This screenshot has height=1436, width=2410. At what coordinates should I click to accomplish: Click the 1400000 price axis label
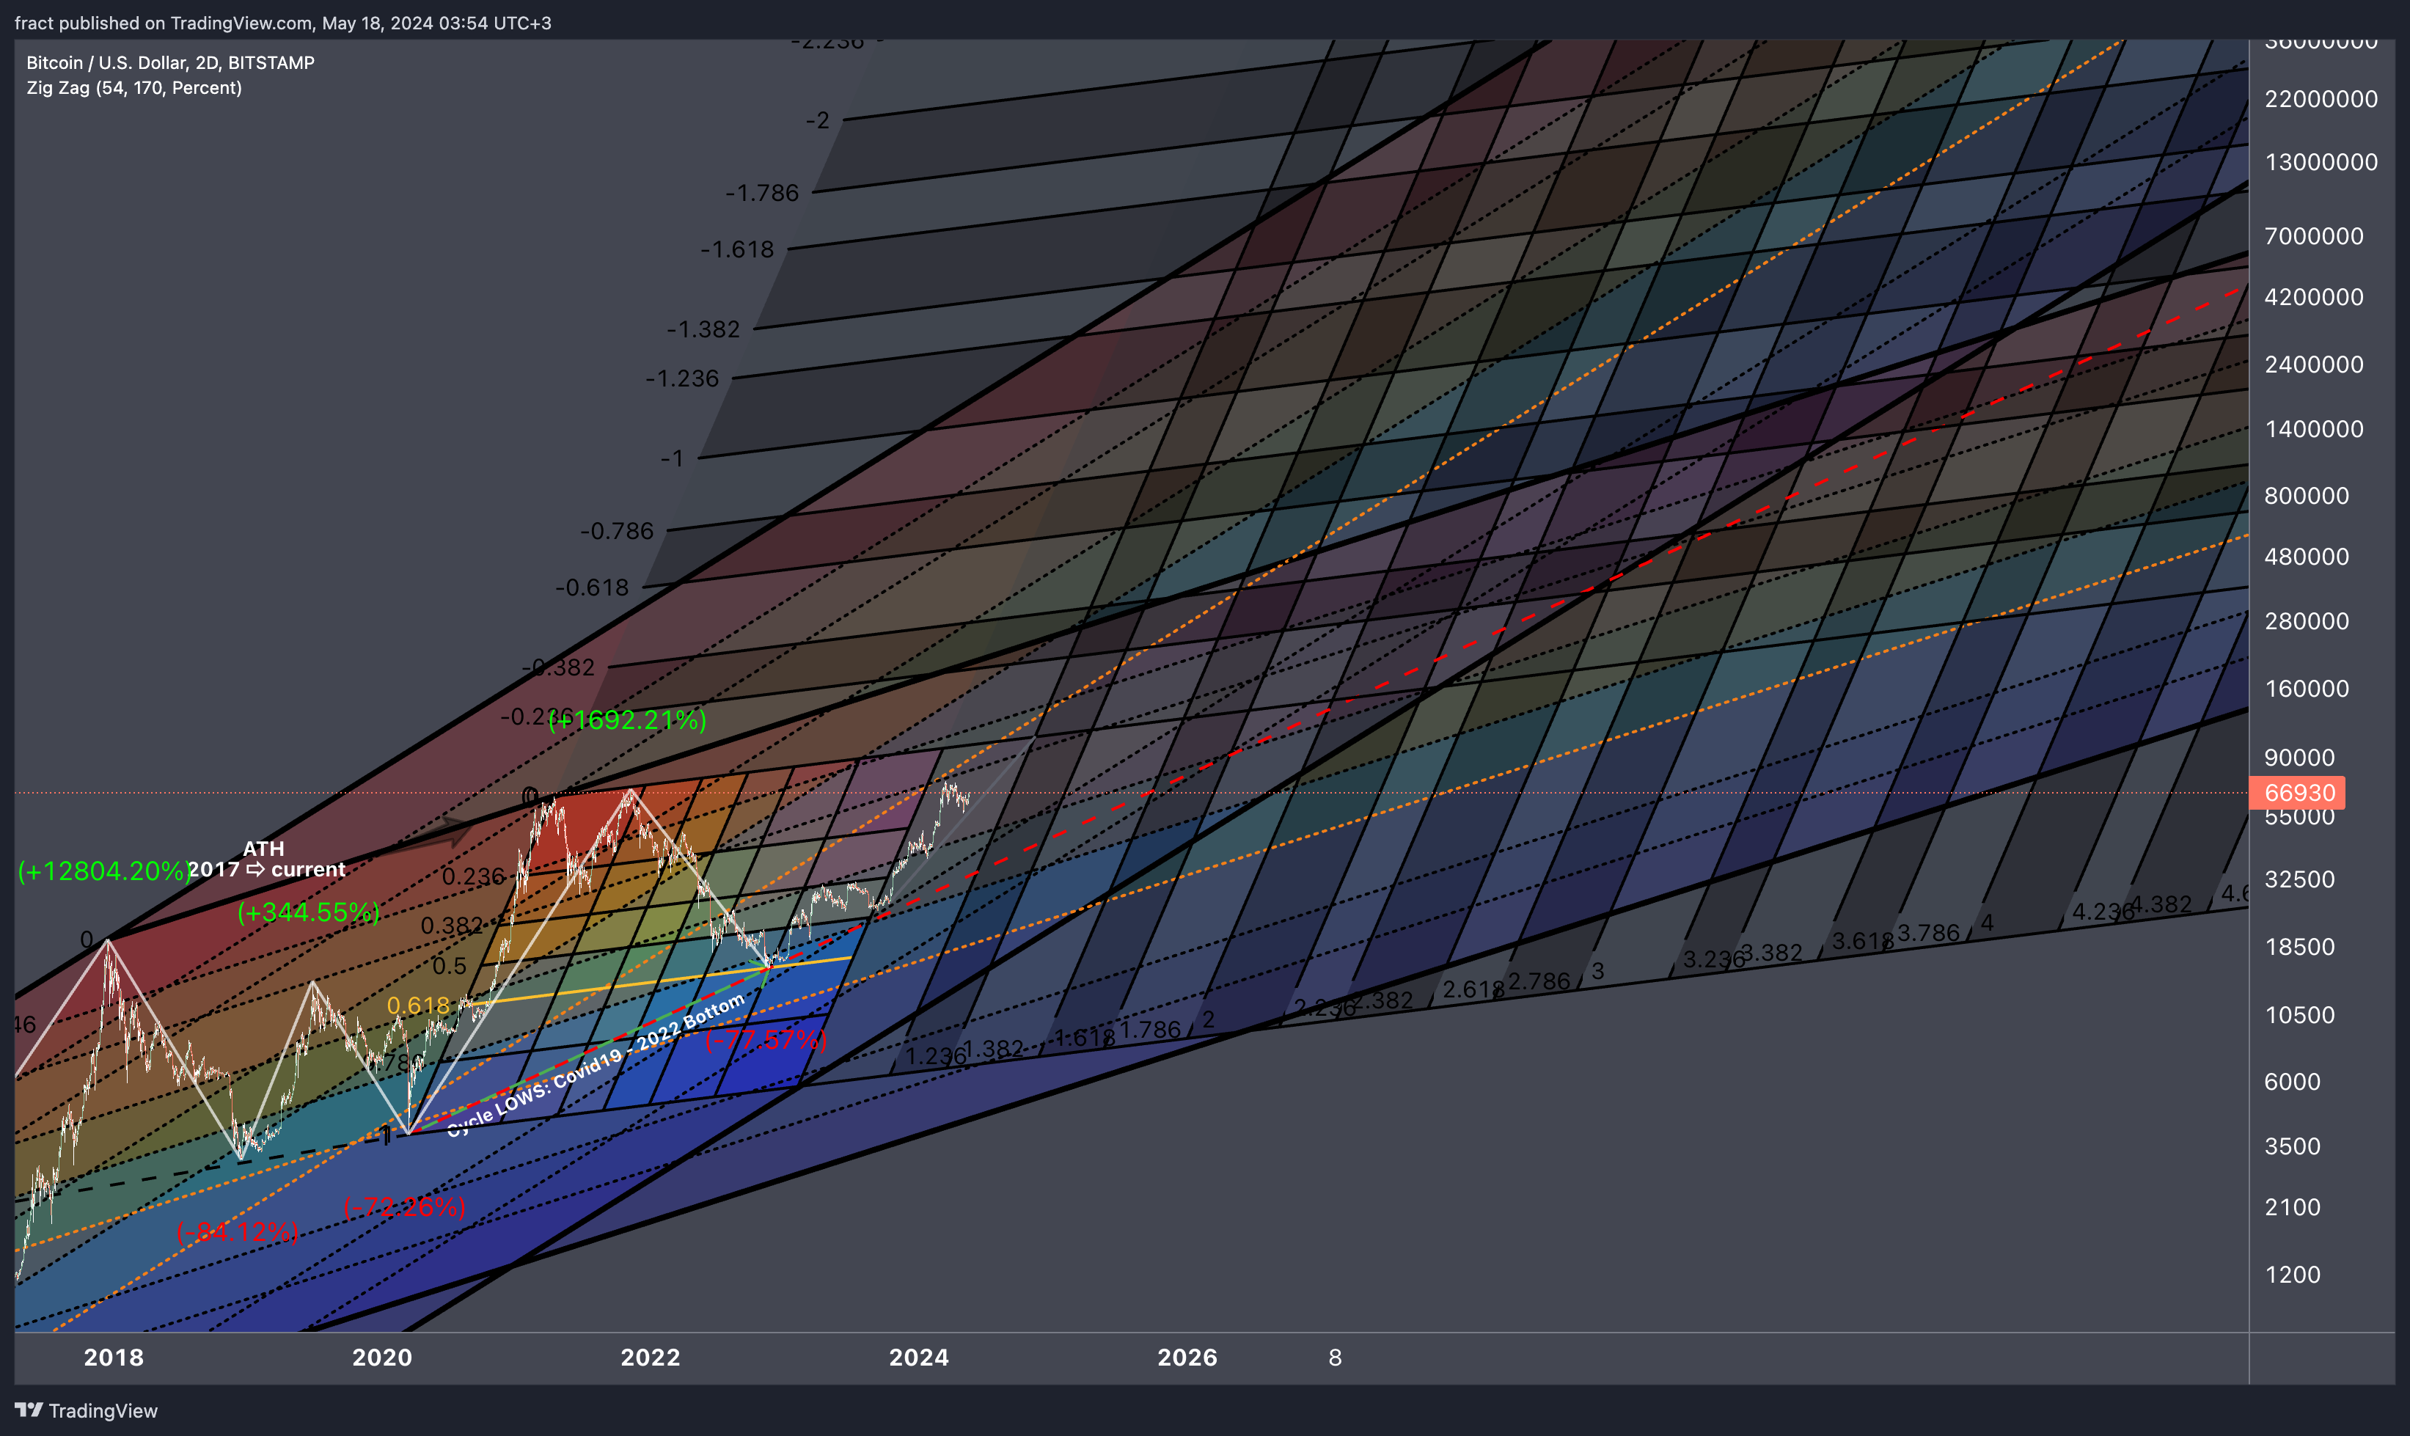pyautogui.click(x=2314, y=428)
